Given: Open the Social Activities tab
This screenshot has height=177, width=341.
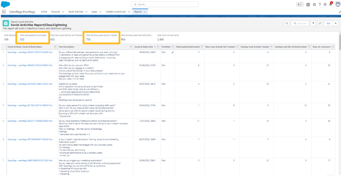Looking at the screenshot, I should point(75,12).
